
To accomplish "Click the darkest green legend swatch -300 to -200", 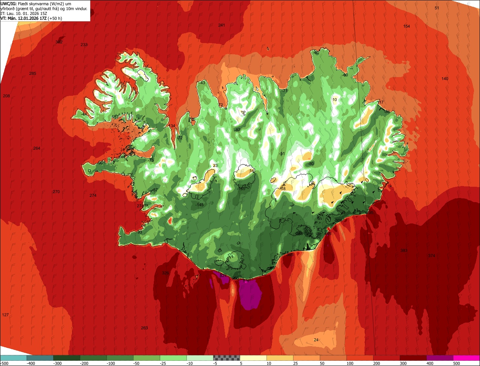I will [x=67, y=358].
